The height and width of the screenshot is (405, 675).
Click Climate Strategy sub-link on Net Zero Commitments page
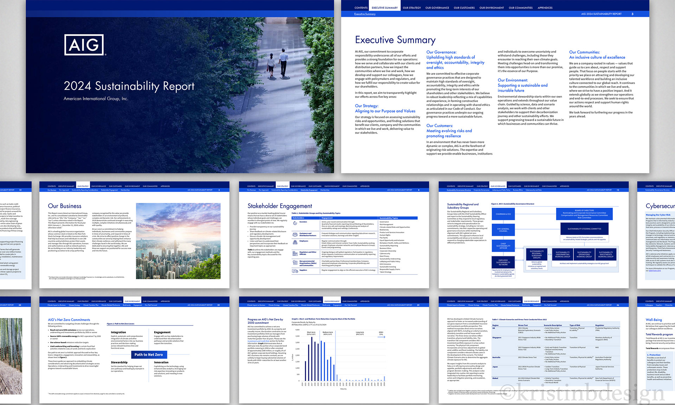coord(74,305)
